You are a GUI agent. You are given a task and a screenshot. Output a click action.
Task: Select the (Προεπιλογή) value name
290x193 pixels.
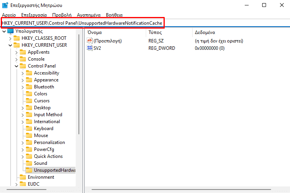[x=107, y=41]
